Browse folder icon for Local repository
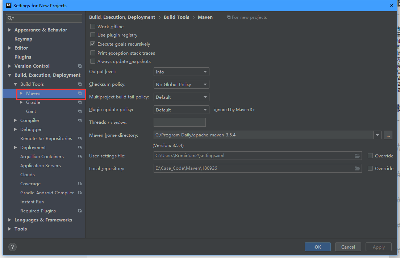400x258 pixels. pyautogui.click(x=357, y=168)
